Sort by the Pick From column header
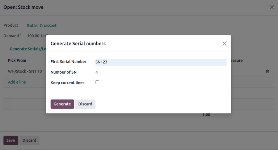This screenshot has height=150, width=278. (17, 61)
